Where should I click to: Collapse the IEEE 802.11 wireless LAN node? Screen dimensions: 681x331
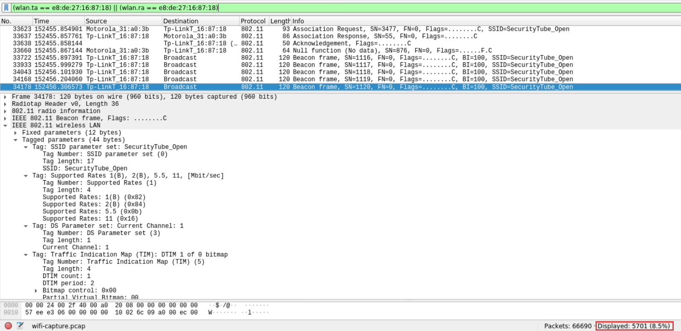pyautogui.click(x=5, y=126)
